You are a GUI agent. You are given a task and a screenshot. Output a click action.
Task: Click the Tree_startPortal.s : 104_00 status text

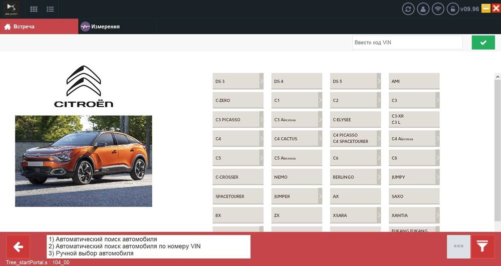38,262
